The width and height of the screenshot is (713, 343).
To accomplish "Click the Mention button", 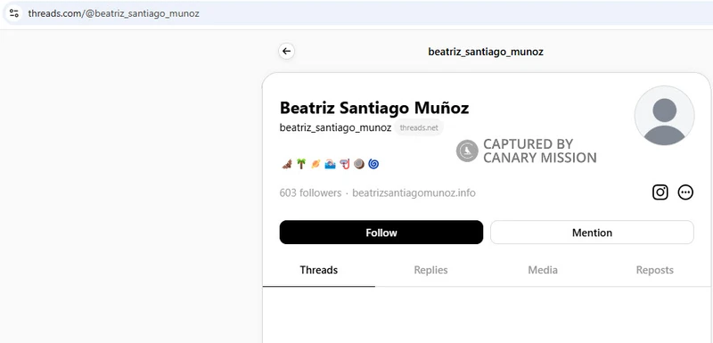I will tap(592, 233).
